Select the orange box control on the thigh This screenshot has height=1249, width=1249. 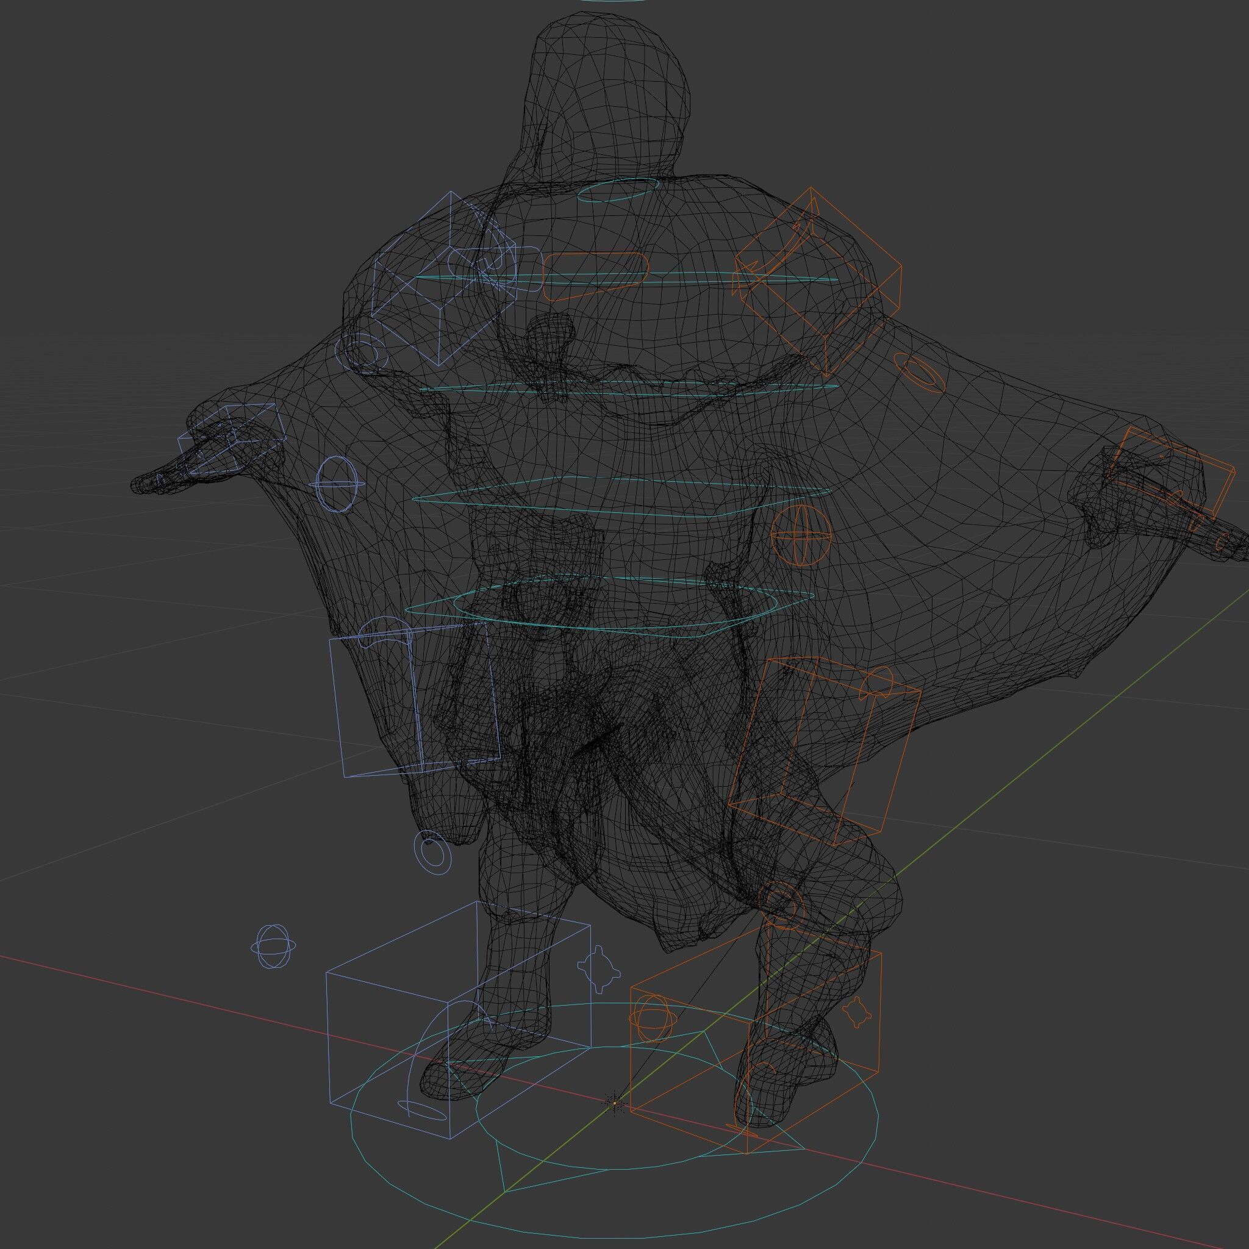tap(825, 752)
